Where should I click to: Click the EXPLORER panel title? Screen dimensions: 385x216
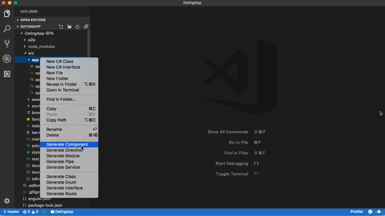29,12
